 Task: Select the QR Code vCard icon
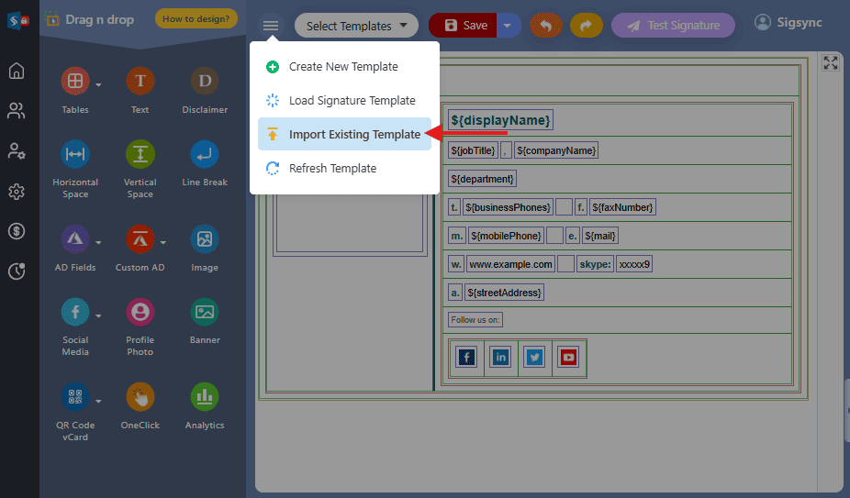point(74,397)
